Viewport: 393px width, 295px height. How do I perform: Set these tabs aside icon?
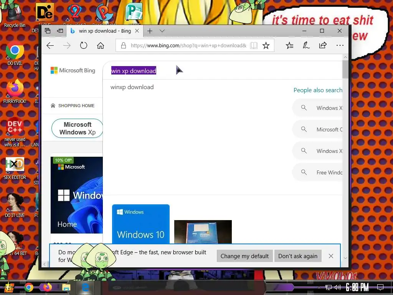click(60, 31)
